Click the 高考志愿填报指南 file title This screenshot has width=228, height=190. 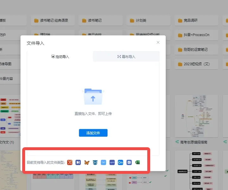(x=194, y=142)
